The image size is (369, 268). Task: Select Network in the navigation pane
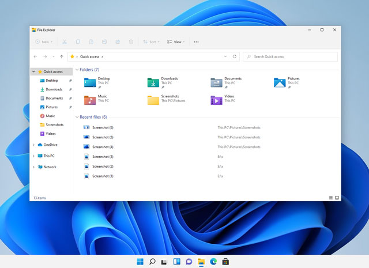pos(50,167)
